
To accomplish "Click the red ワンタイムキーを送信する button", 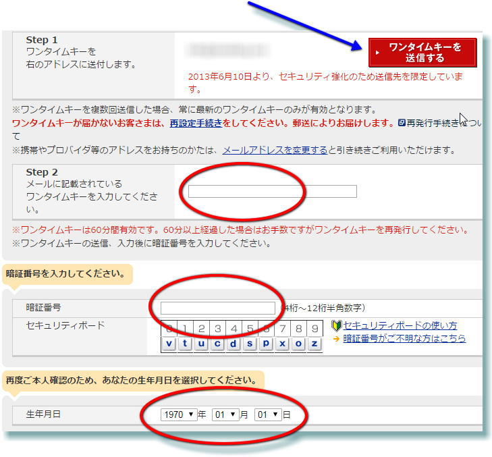I will [x=422, y=53].
